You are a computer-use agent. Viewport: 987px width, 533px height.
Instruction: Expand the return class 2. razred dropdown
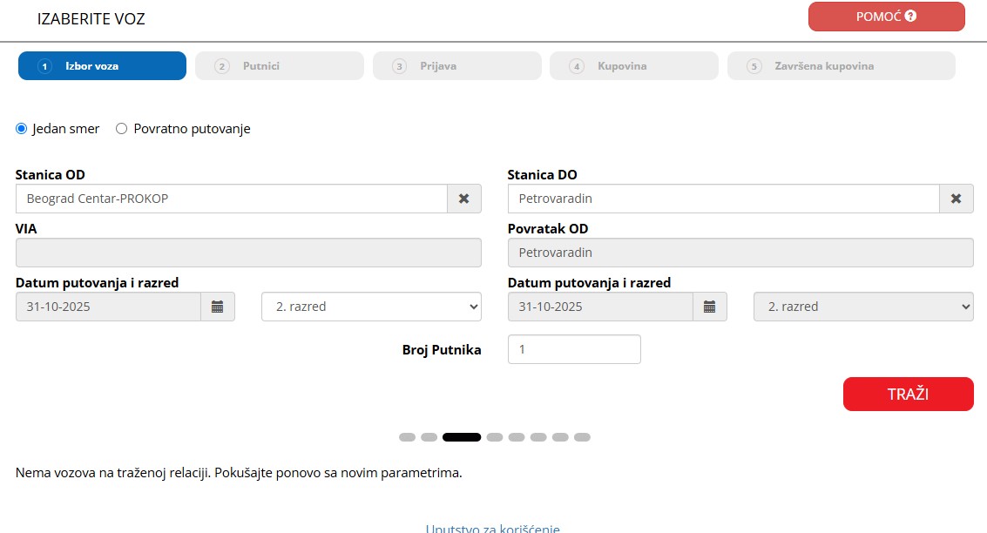(863, 307)
